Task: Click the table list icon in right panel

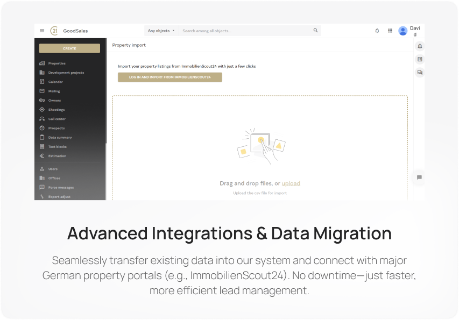Action: 420,59
